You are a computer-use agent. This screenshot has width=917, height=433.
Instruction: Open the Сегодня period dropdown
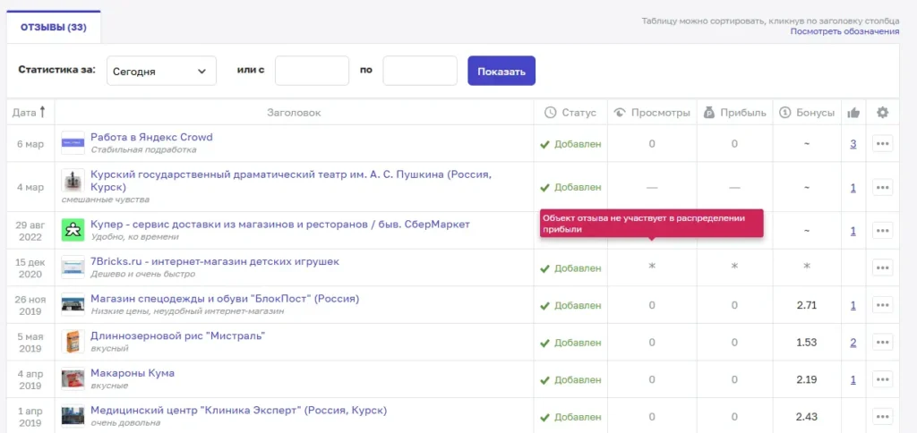pyautogui.click(x=161, y=71)
